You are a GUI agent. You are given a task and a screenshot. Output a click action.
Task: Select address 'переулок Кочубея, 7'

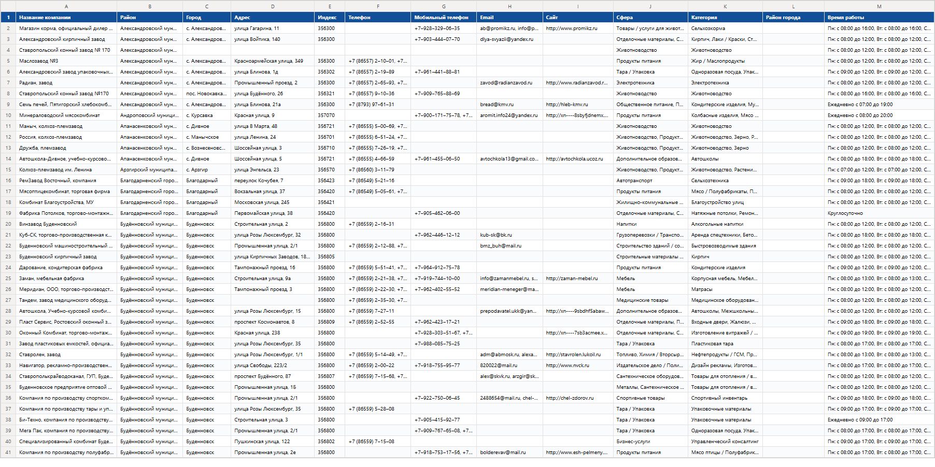(273, 181)
